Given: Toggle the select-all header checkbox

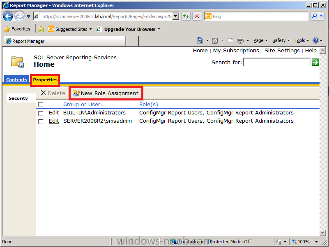Looking at the screenshot, I should pyautogui.click(x=41, y=104).
